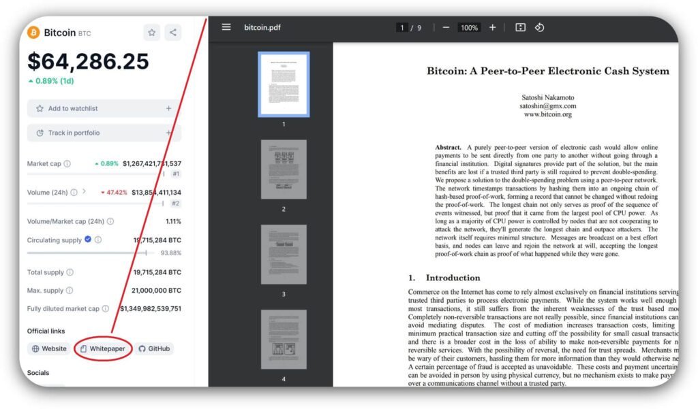The height and width of the screenshot is (409, 698).
Task: Click Track in portfolio button
Action: (104, 133)
